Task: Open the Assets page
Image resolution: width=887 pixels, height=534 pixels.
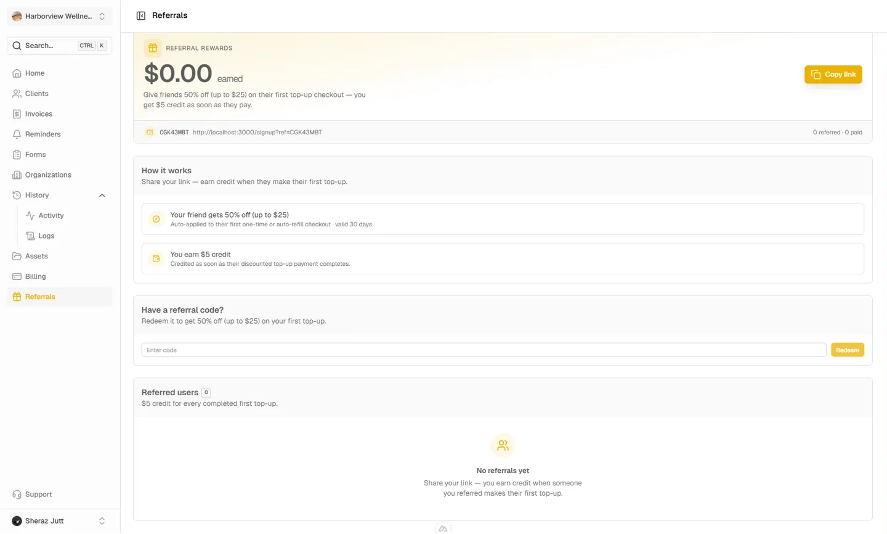Action: (x=59, y=257)
